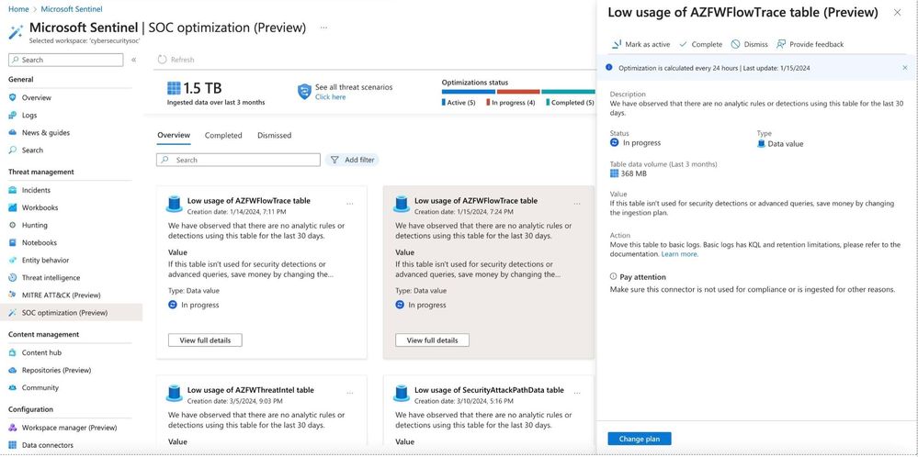
Task: Click Mark as active in panel toolbar
Action: 640,44
